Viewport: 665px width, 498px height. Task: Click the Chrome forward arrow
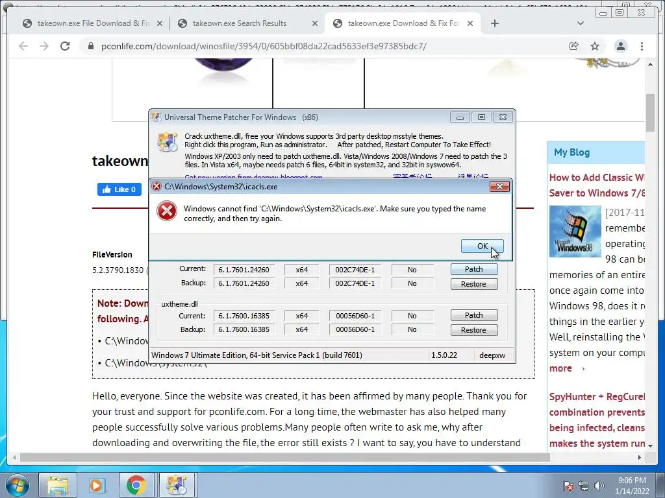click(44, 46)
